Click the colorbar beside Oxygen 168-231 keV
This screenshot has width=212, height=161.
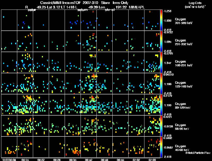(161, 62)
